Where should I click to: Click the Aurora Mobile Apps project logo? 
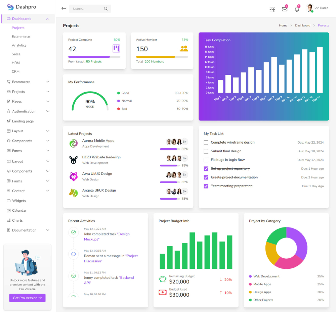coord(74,143)
